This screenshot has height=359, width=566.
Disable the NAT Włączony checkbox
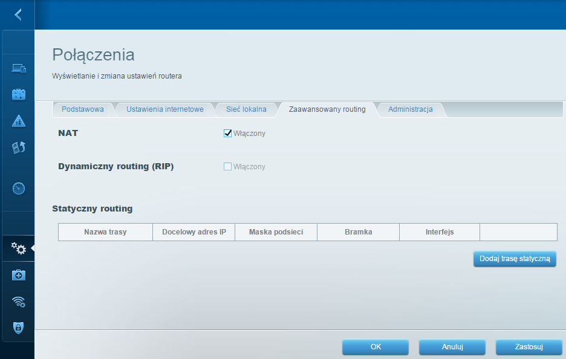(227, 134)
